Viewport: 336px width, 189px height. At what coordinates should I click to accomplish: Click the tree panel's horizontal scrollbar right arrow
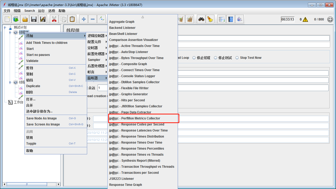tap(59, 184)
